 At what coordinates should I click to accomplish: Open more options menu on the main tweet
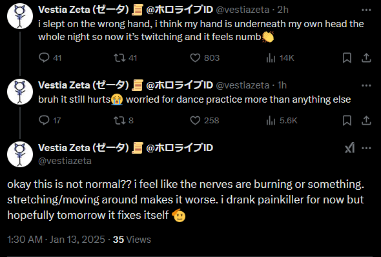pos(366,148)
